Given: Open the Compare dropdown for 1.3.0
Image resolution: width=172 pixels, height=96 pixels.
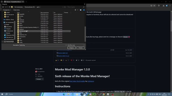Looking at the screenshot, I should (x=40, y=79).
